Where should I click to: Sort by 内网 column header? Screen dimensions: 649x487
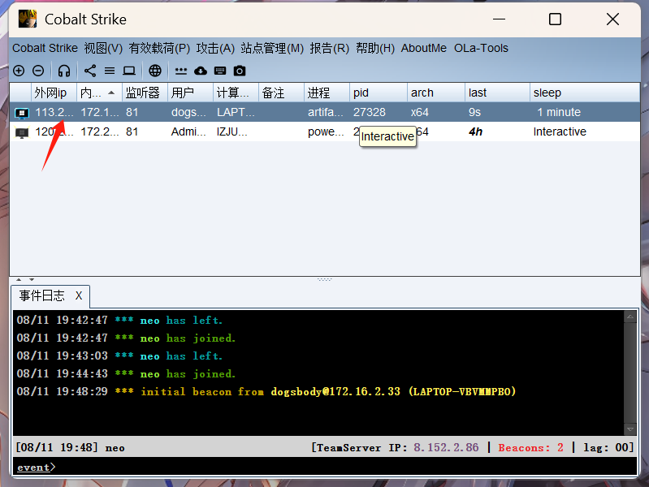click(x=99, y=93)
